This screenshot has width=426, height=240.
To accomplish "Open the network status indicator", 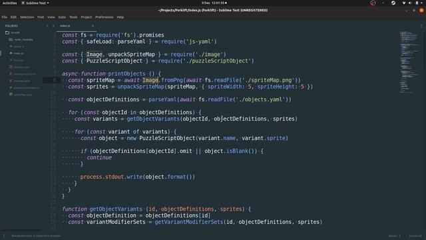I will pyautogui.click(x=404, y=3).
